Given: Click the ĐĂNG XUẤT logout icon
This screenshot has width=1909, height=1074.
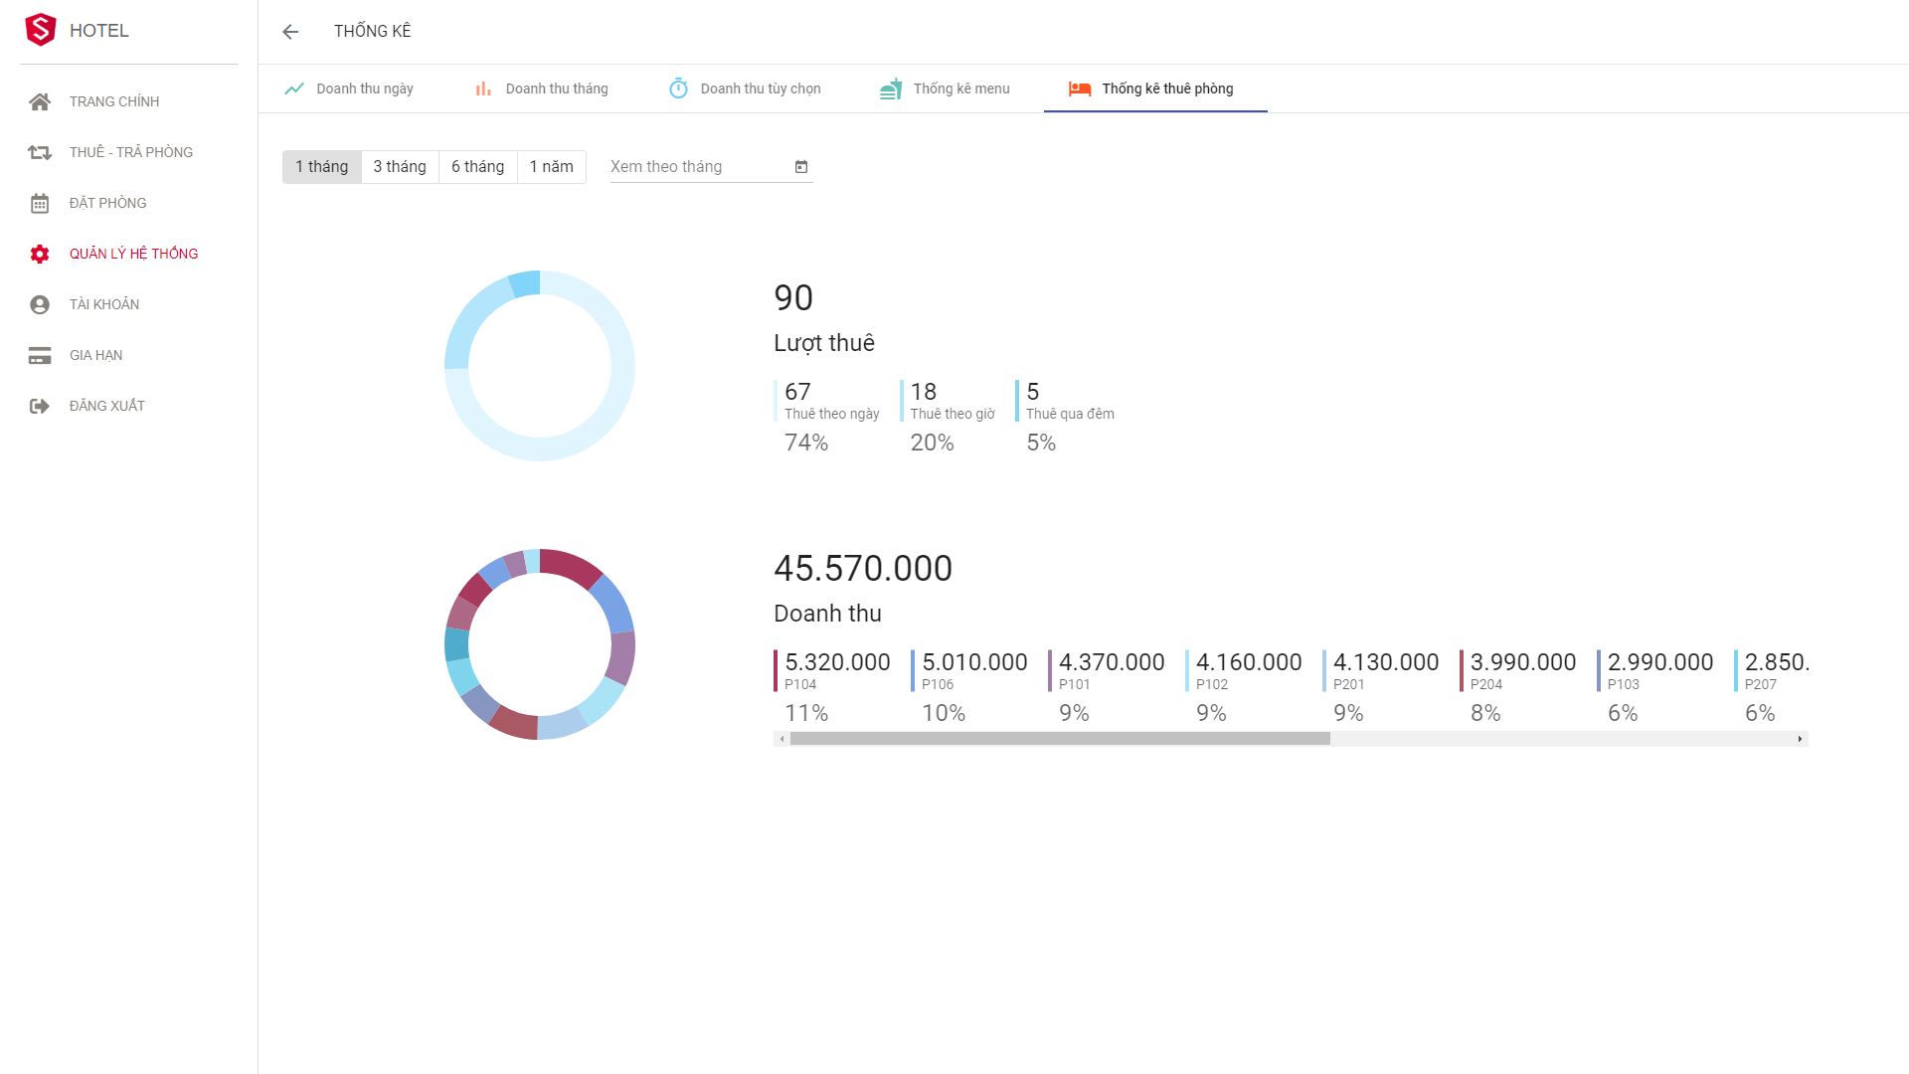Looking at the screenshot, I should (40, 406).
